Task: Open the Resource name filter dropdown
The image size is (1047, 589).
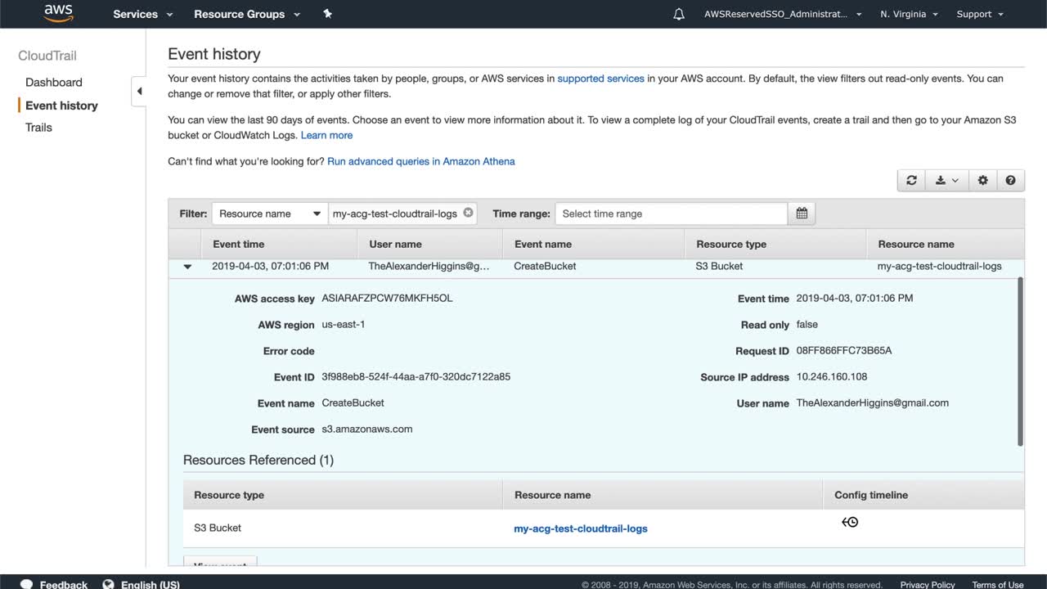Action: click(269, 214)
